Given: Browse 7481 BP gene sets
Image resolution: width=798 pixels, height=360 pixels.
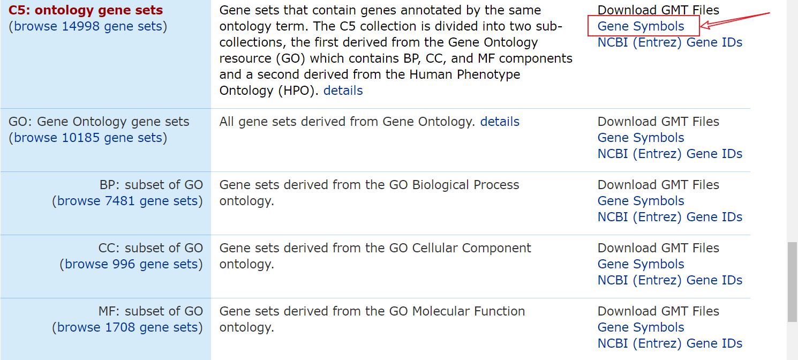Looking at the screenshot, I should (x=127, y=201).
